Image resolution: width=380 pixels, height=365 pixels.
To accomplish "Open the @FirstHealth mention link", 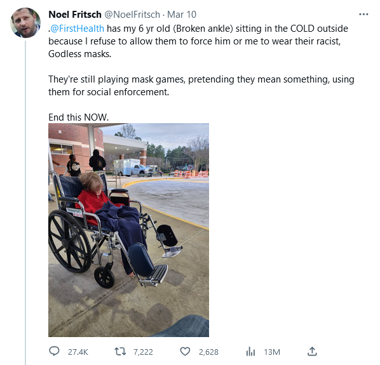I will pos(77,29).
